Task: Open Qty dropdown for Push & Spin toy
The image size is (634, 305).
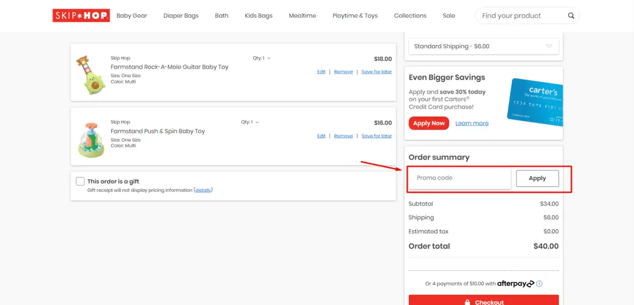Action: click(x=250, y=122)
